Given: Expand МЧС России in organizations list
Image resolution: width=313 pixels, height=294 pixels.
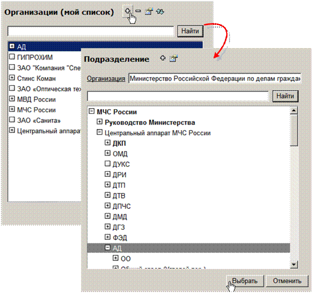Looking at the screenshot, I should pos(12,109).
